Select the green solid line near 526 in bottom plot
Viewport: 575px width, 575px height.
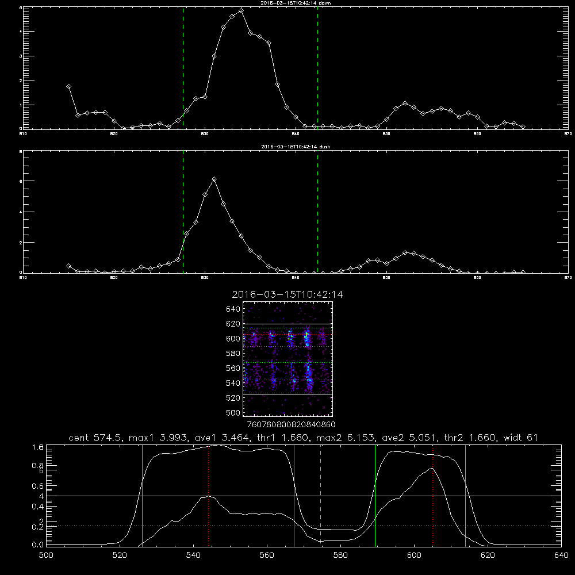tap(142, 495)
